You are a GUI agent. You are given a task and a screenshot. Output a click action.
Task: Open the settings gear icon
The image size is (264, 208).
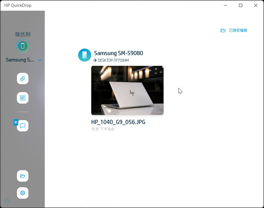coord(23,193)
